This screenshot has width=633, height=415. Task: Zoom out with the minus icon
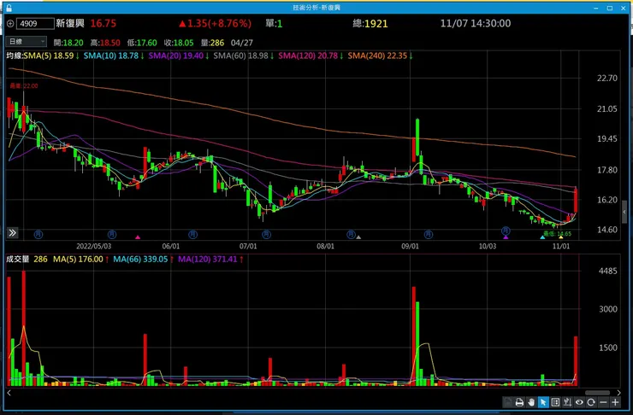[603, 402]
